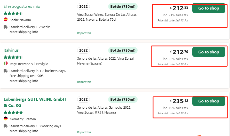Screen dimensions: 230x136
Task: Go to shop for ¥212.70 offer
Action: pyautogui.click(x=209, y=52)
